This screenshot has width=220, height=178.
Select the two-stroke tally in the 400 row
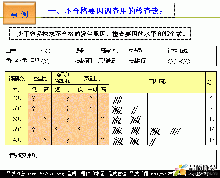click(x=152, y=142)
